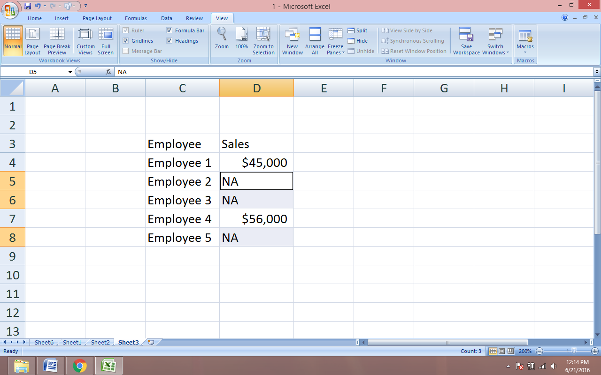
Task: Open File Explorer from the taskbar
Action: pyautogui.click(x=22, y=365)
